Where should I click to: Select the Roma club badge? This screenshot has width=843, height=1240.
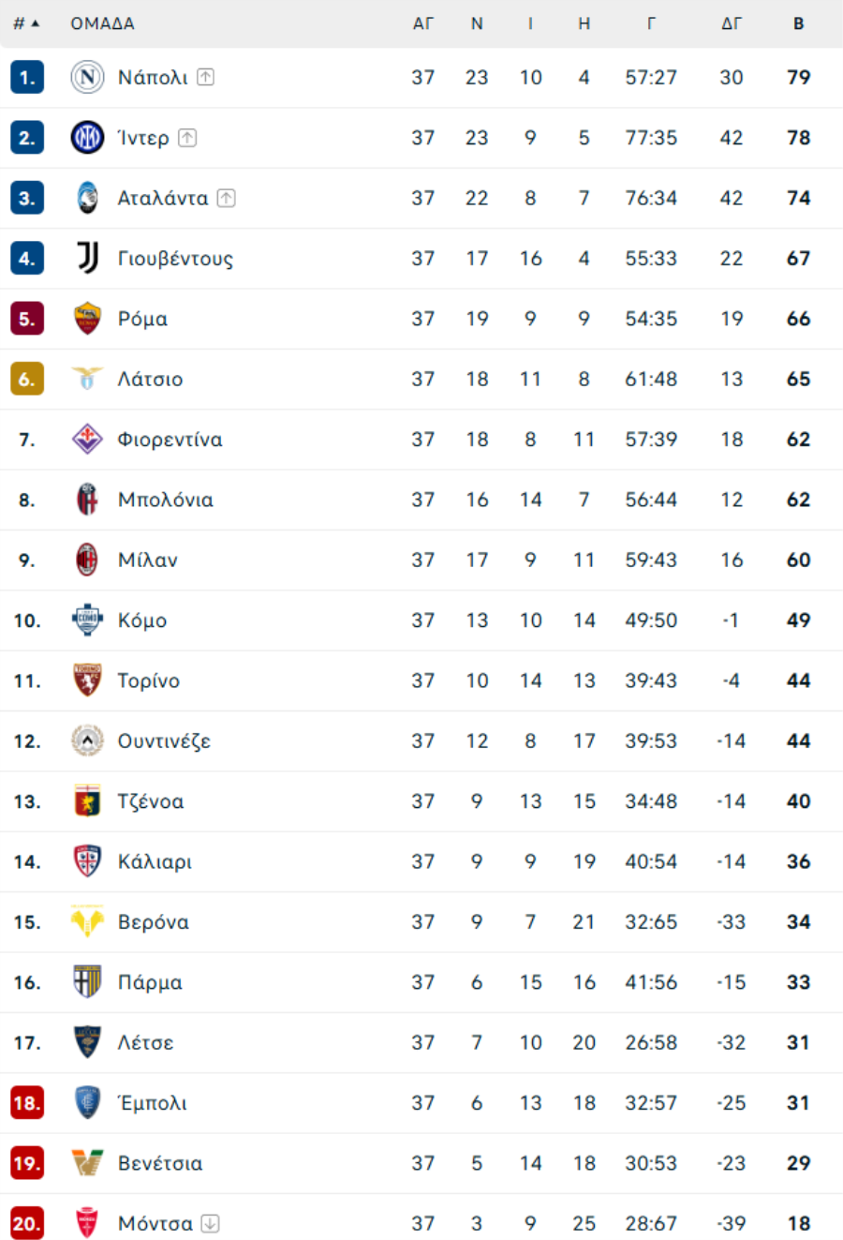tap(87, 319)
